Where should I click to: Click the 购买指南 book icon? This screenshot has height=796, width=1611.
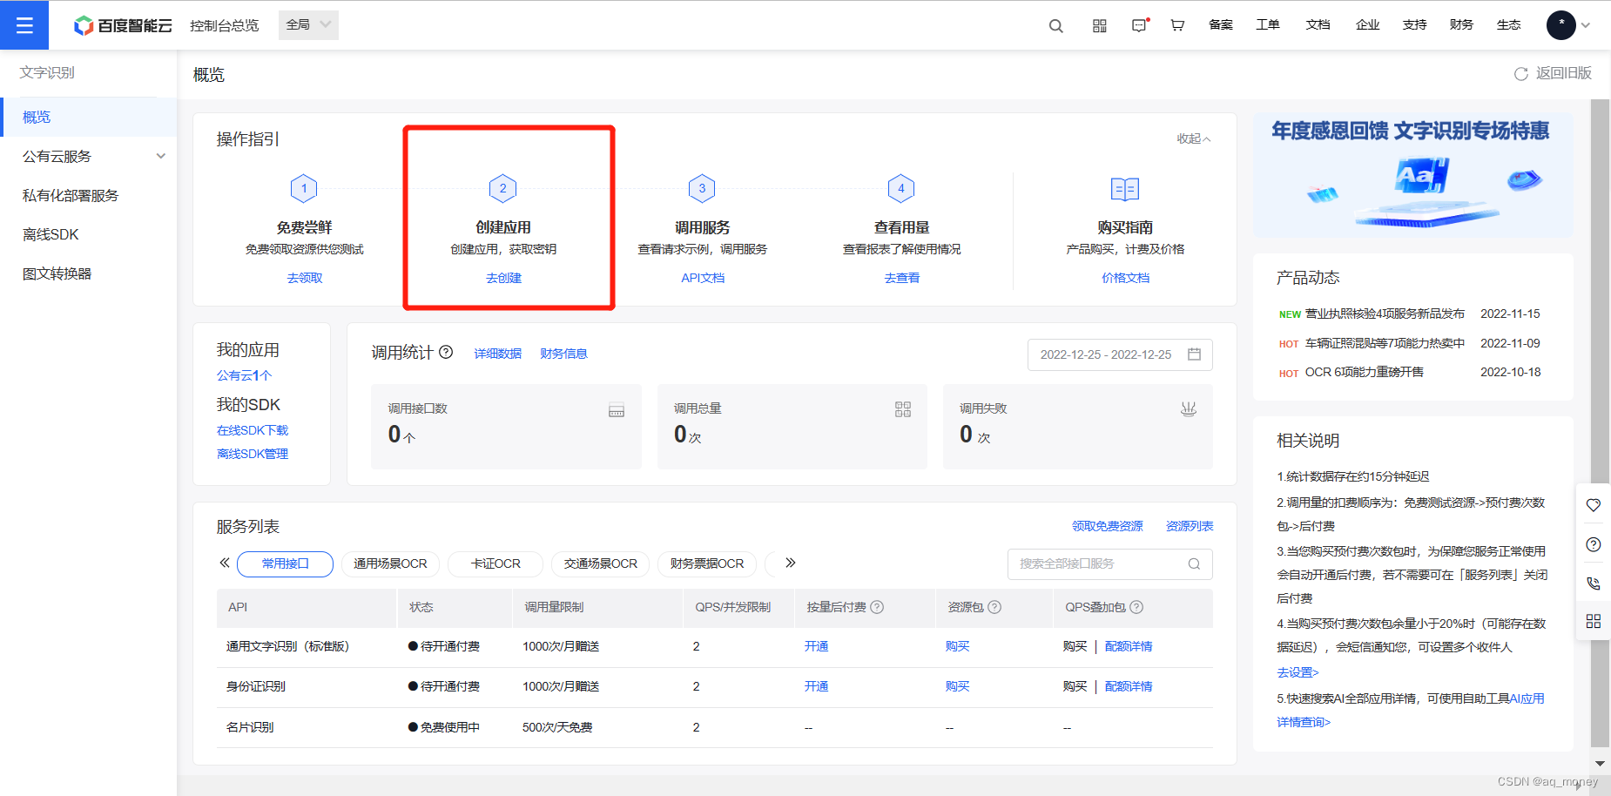[1125, 189]
